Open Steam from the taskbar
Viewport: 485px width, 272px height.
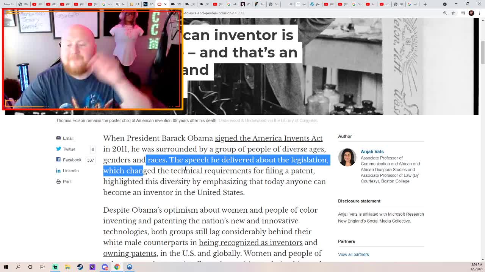[80, 267]
